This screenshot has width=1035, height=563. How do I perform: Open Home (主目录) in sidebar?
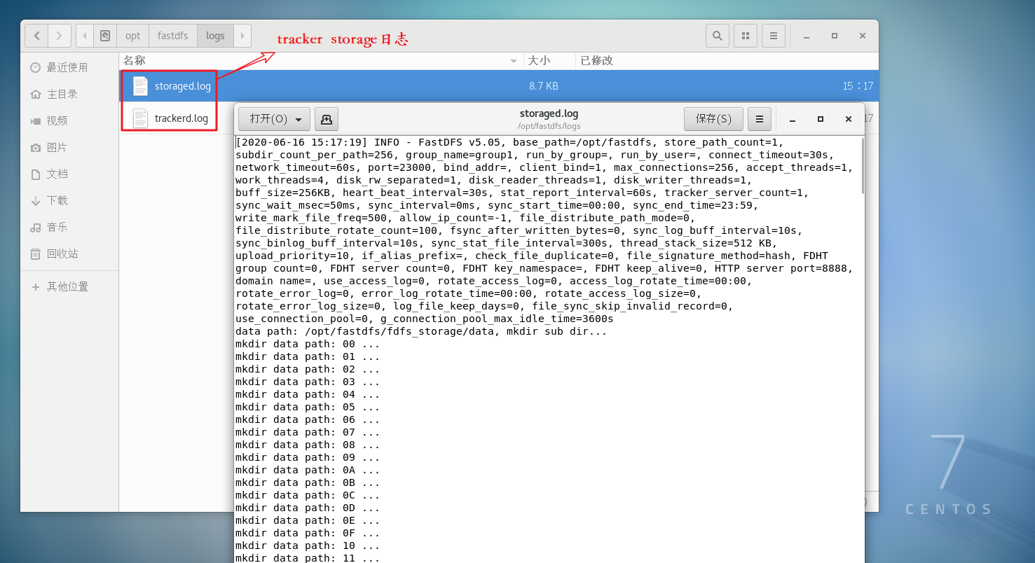pos(69,94)
